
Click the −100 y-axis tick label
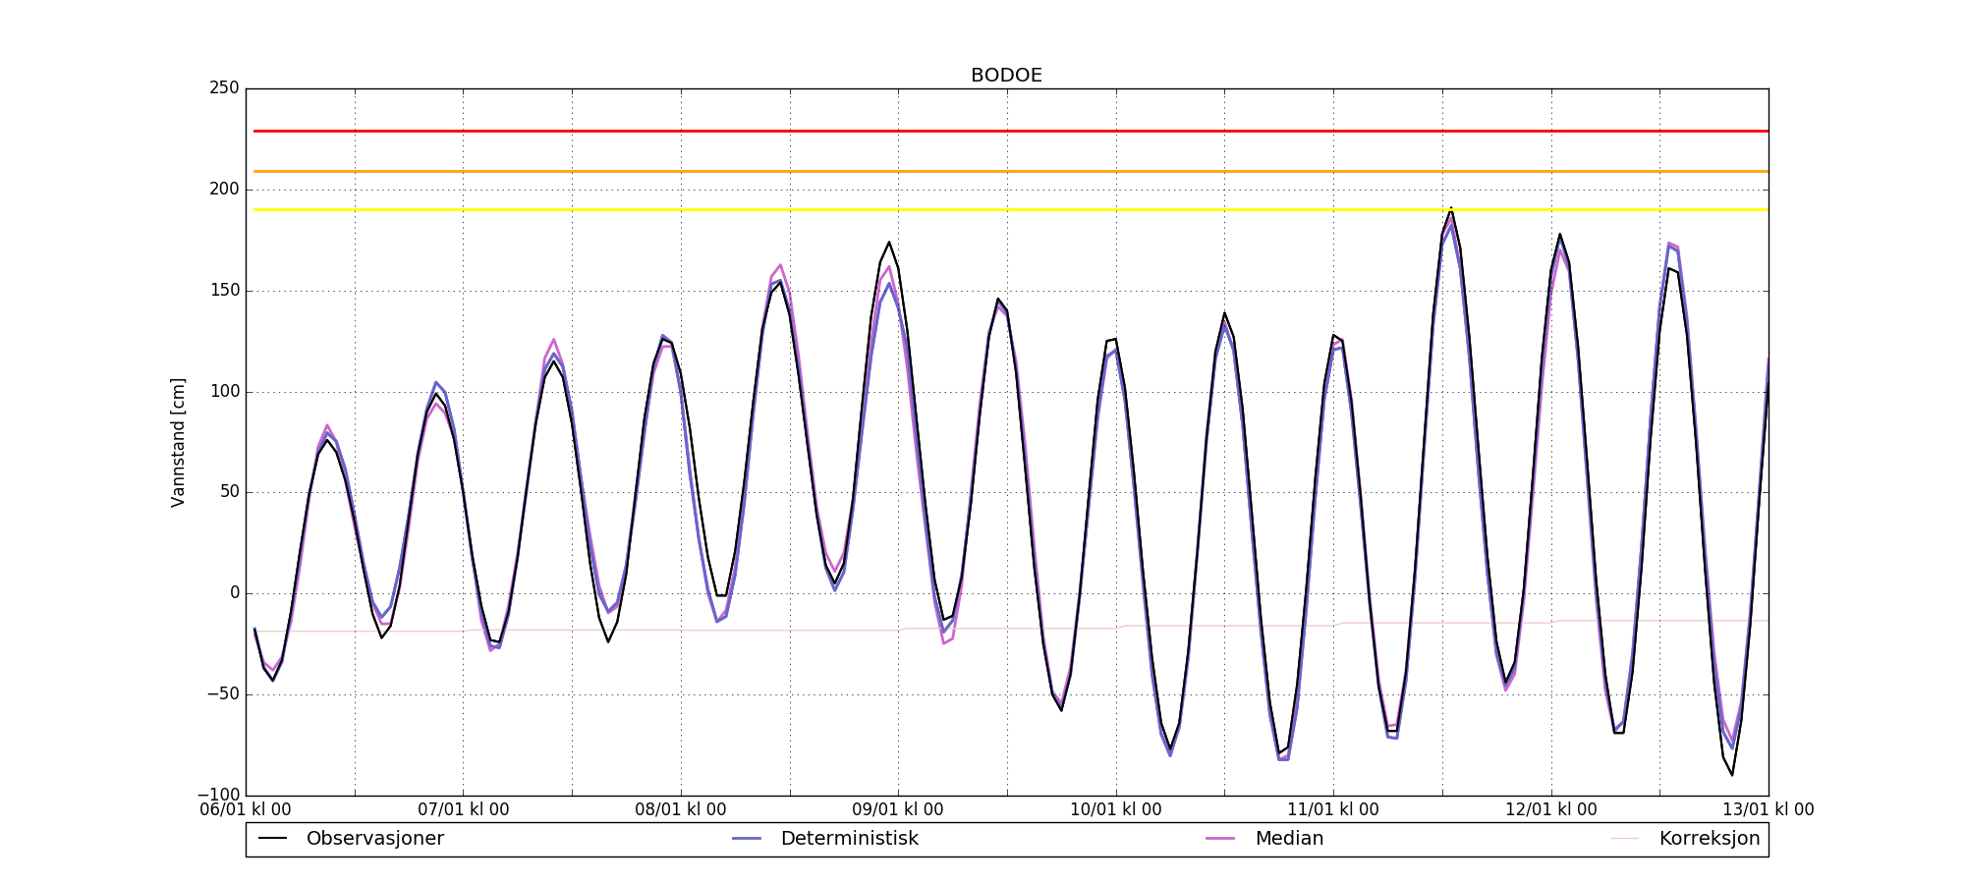point(217,795)
